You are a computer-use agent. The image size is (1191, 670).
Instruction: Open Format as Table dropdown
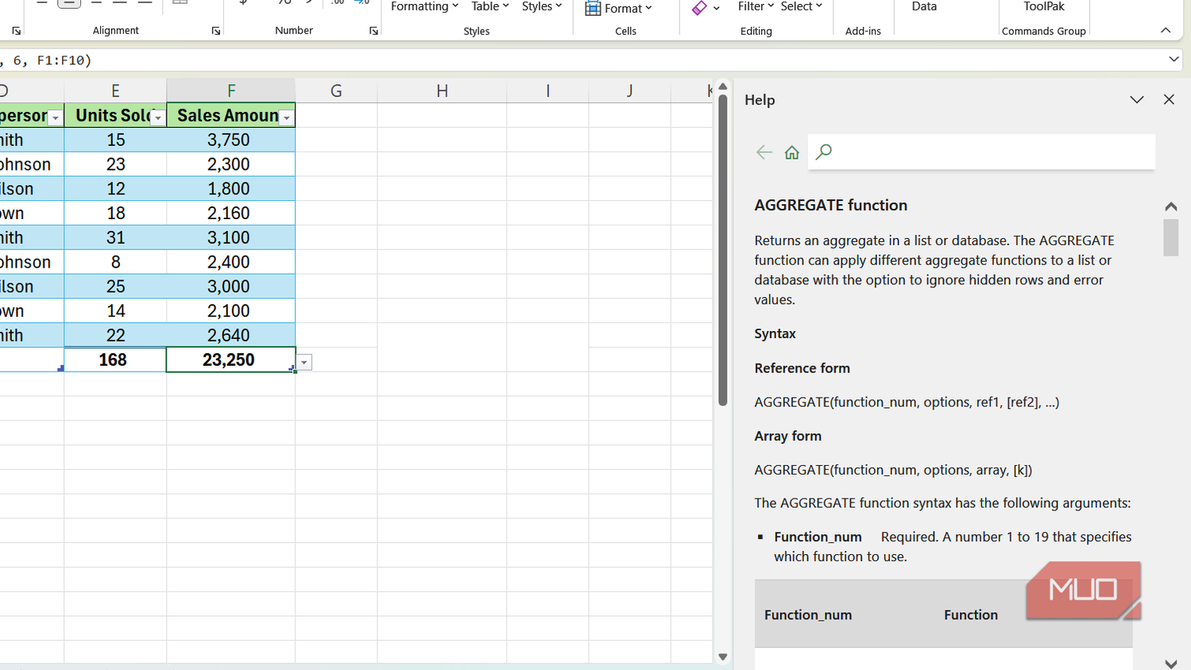(489, 6)
